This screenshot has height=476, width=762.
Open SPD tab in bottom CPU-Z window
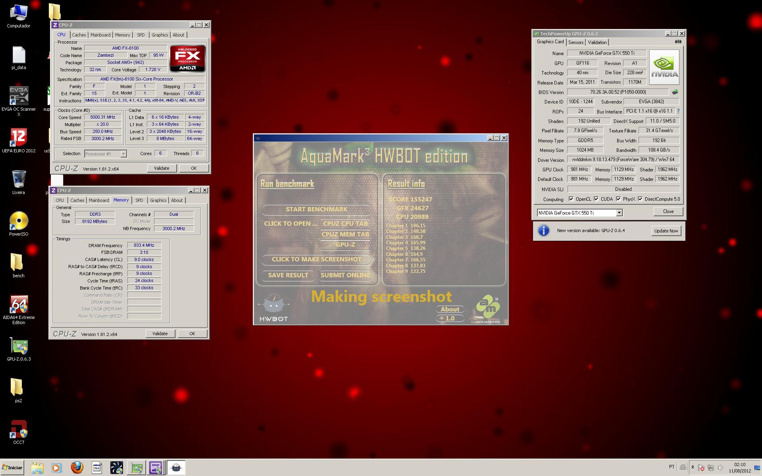(139, 200)
